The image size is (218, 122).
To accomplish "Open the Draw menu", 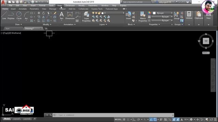I will click(60, 5).
